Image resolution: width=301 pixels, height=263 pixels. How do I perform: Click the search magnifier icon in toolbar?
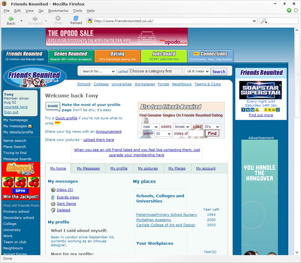264,21
